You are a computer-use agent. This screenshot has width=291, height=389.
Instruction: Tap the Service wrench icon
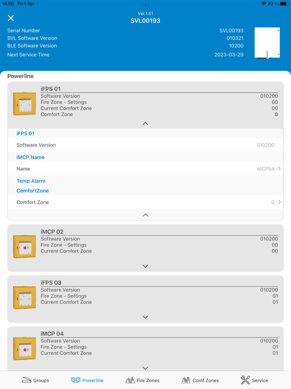click(245, 380)
